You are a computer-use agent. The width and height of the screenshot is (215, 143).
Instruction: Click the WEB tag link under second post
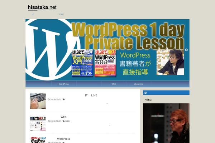(x=67, y=121)
